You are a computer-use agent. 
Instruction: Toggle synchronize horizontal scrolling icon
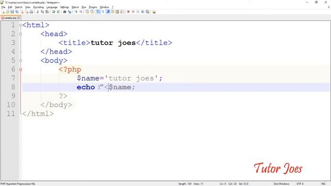point(92,12)
